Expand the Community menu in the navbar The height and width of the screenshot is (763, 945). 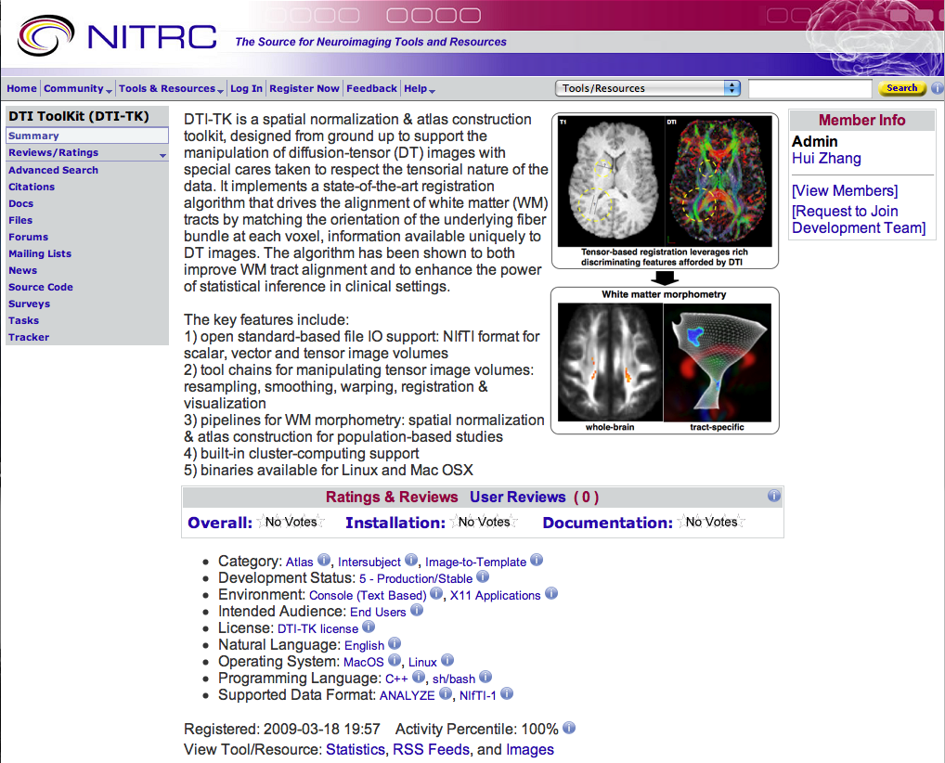pyautogui.click(x=78, y=89)
